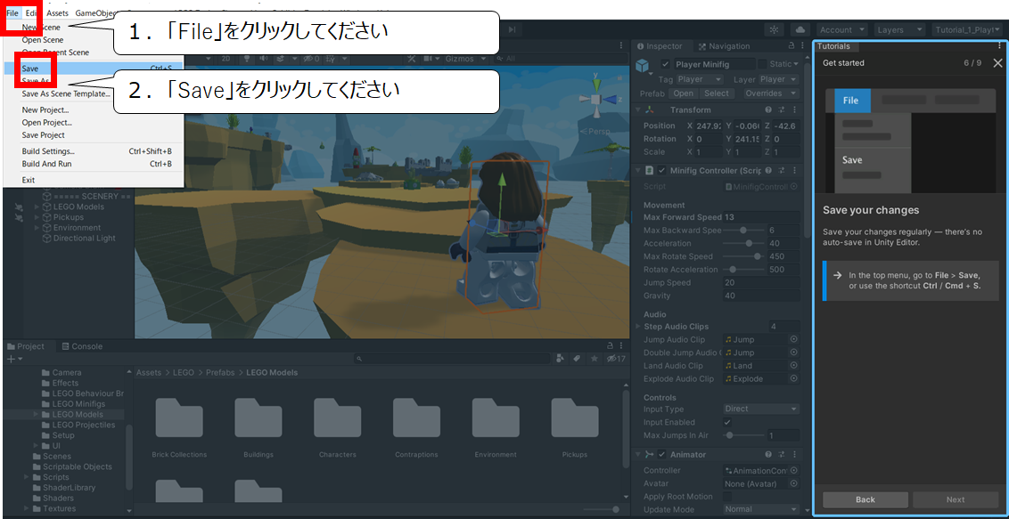This screenshot has width=1009, height=519.
Task: Toggle hidden packages eye icon showing 17
Action: (616, 359)
